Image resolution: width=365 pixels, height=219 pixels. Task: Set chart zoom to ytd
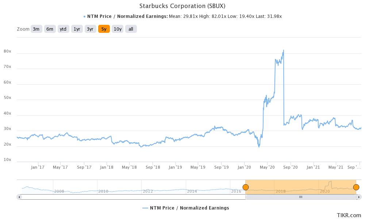[63, 29]
